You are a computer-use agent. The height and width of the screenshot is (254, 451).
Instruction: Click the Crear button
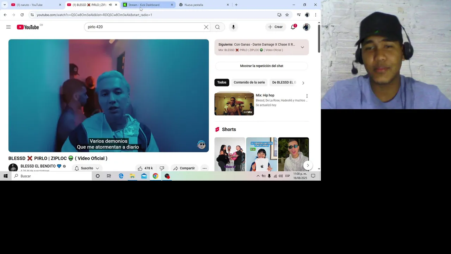(x=275, y=27)
